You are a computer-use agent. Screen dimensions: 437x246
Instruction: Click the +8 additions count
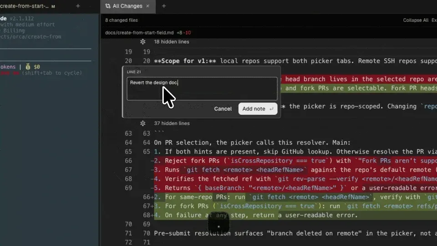tap(179, 33)
